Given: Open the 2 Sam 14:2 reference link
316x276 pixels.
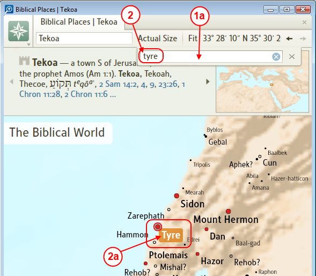Looking at the screenshot, I should tap(117, 84).
